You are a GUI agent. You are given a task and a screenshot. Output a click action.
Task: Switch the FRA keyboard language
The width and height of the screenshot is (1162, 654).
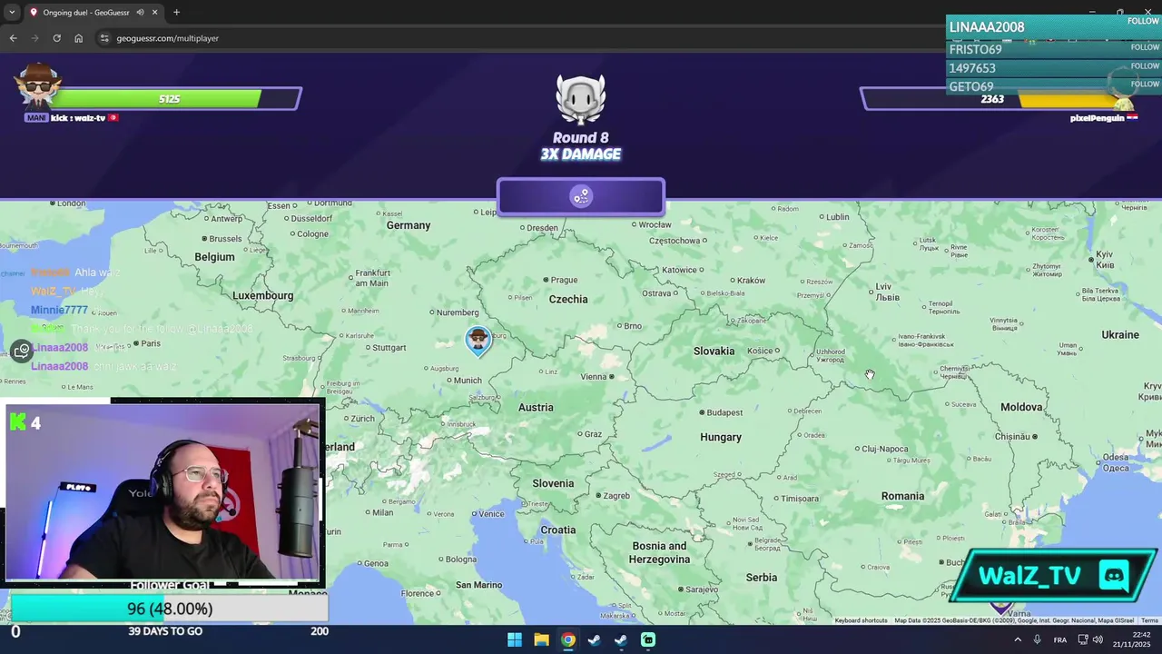[x=1059, y=639]
